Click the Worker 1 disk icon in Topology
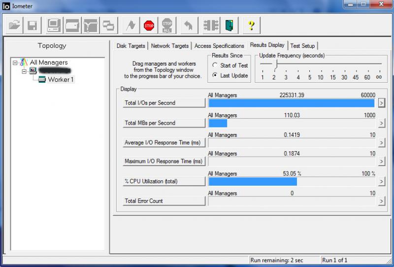This screenshot has height=267, width=394. click(42, 79)
